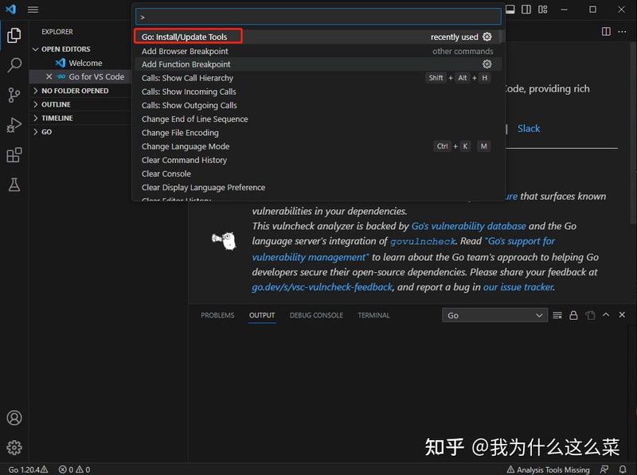Open Go's vulnerability database link
Screen dimensions: 637x475
[468, 226]
